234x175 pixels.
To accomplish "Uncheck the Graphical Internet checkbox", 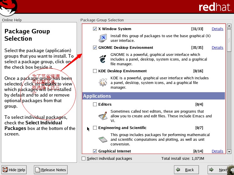I will 95,151.
